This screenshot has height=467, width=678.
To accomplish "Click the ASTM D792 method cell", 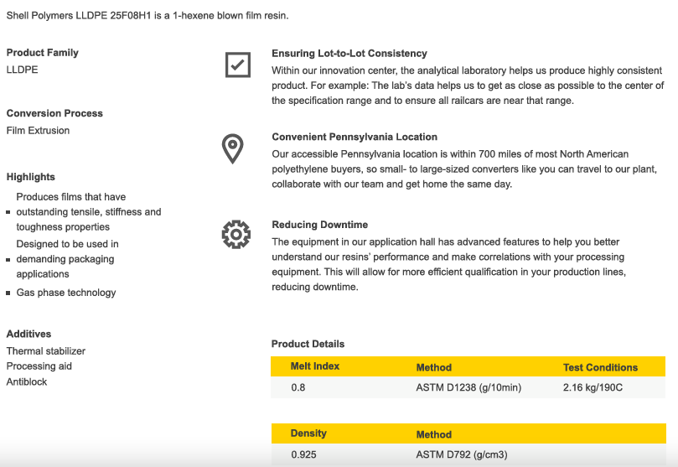I will coord(461,455).
